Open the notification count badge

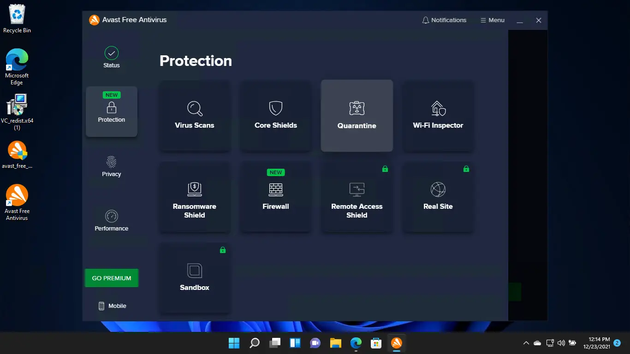tap(617, 343)
